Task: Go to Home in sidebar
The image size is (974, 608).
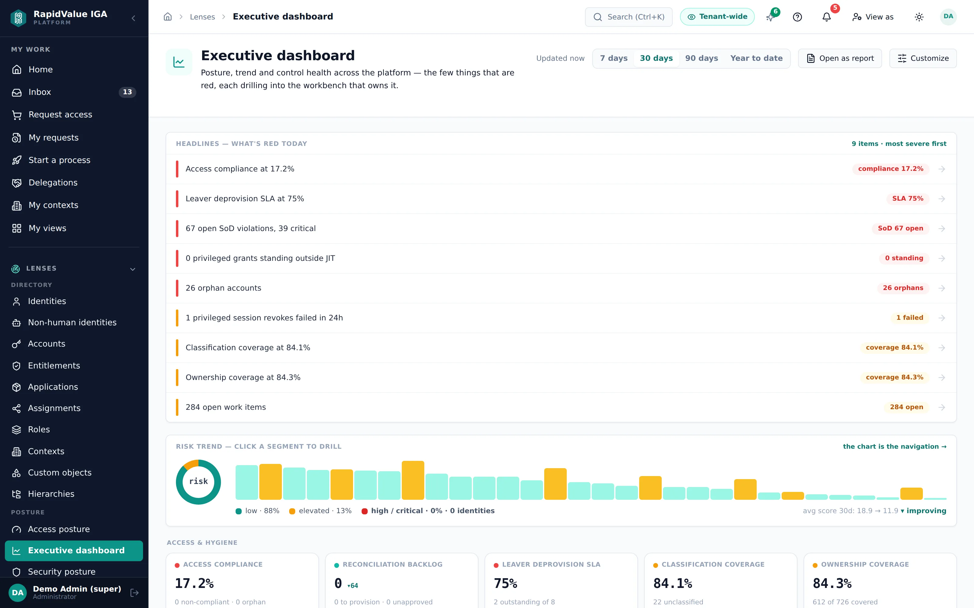Action: click(x=74, y=70)
